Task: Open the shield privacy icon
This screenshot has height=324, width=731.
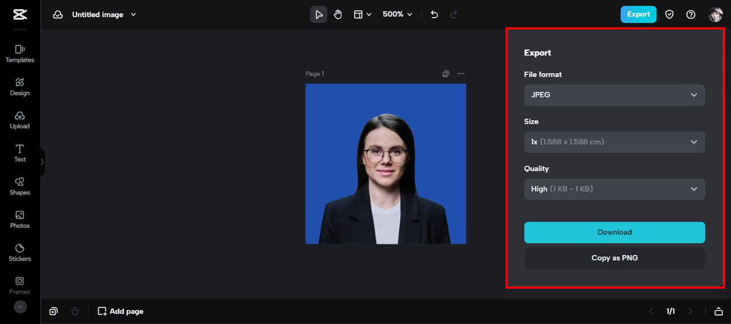Action: coord(669,15)
